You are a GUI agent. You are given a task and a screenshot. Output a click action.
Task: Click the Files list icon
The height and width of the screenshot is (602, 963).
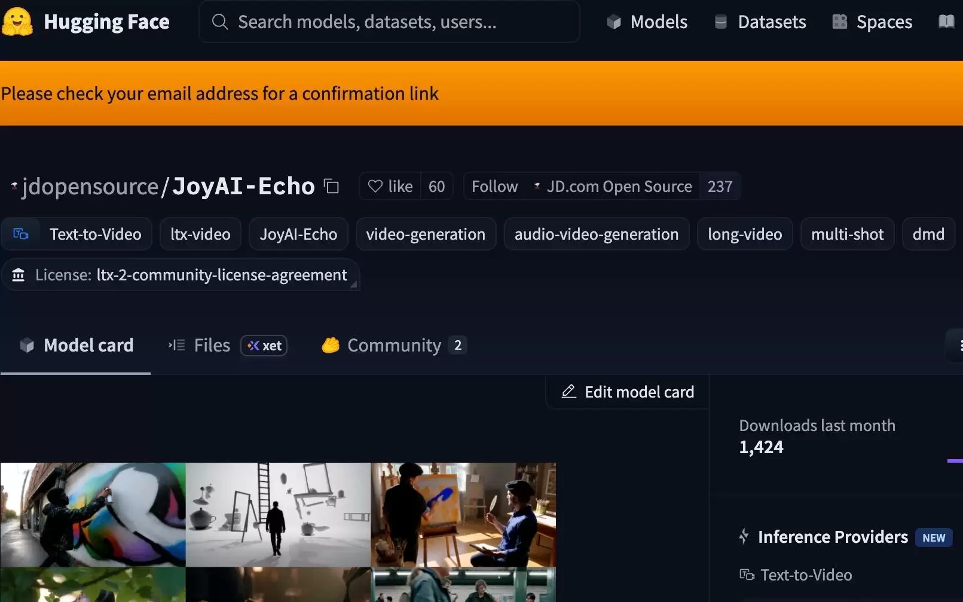click(x=177, y=345)
